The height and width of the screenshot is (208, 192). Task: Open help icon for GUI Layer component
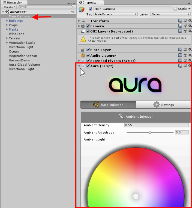point(180,31)
